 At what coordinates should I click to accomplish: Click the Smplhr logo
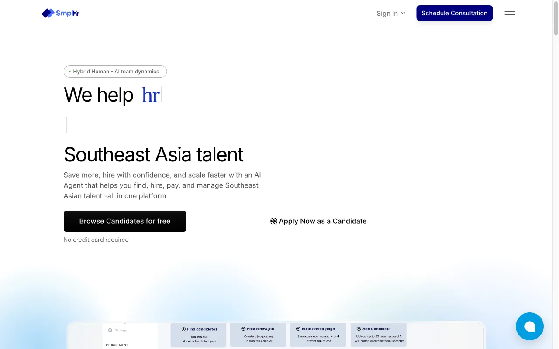coord(60,13)
